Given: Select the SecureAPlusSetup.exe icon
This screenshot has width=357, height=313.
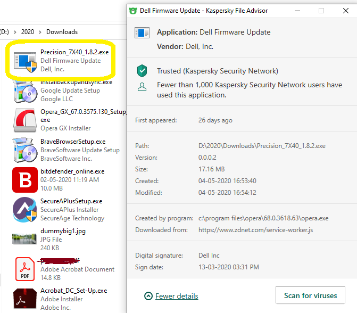Looking at the screenshot, I should pyautogui.click(x=24, y=210).
